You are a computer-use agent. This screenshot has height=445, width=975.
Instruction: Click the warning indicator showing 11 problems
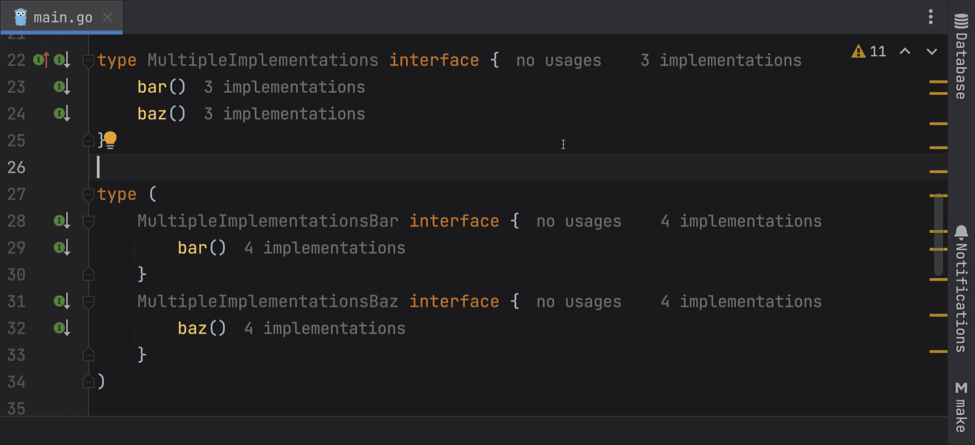869,52
